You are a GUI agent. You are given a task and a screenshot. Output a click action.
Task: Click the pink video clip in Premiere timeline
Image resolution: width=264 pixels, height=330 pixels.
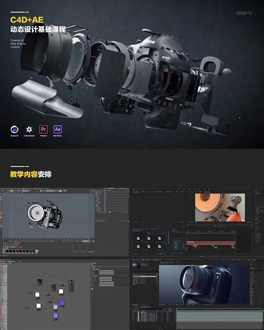(x=211, y=242)
